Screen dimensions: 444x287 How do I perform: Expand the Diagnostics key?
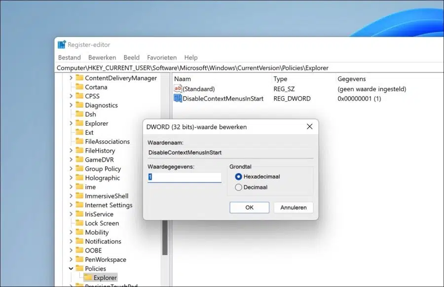tap(71, 105)
